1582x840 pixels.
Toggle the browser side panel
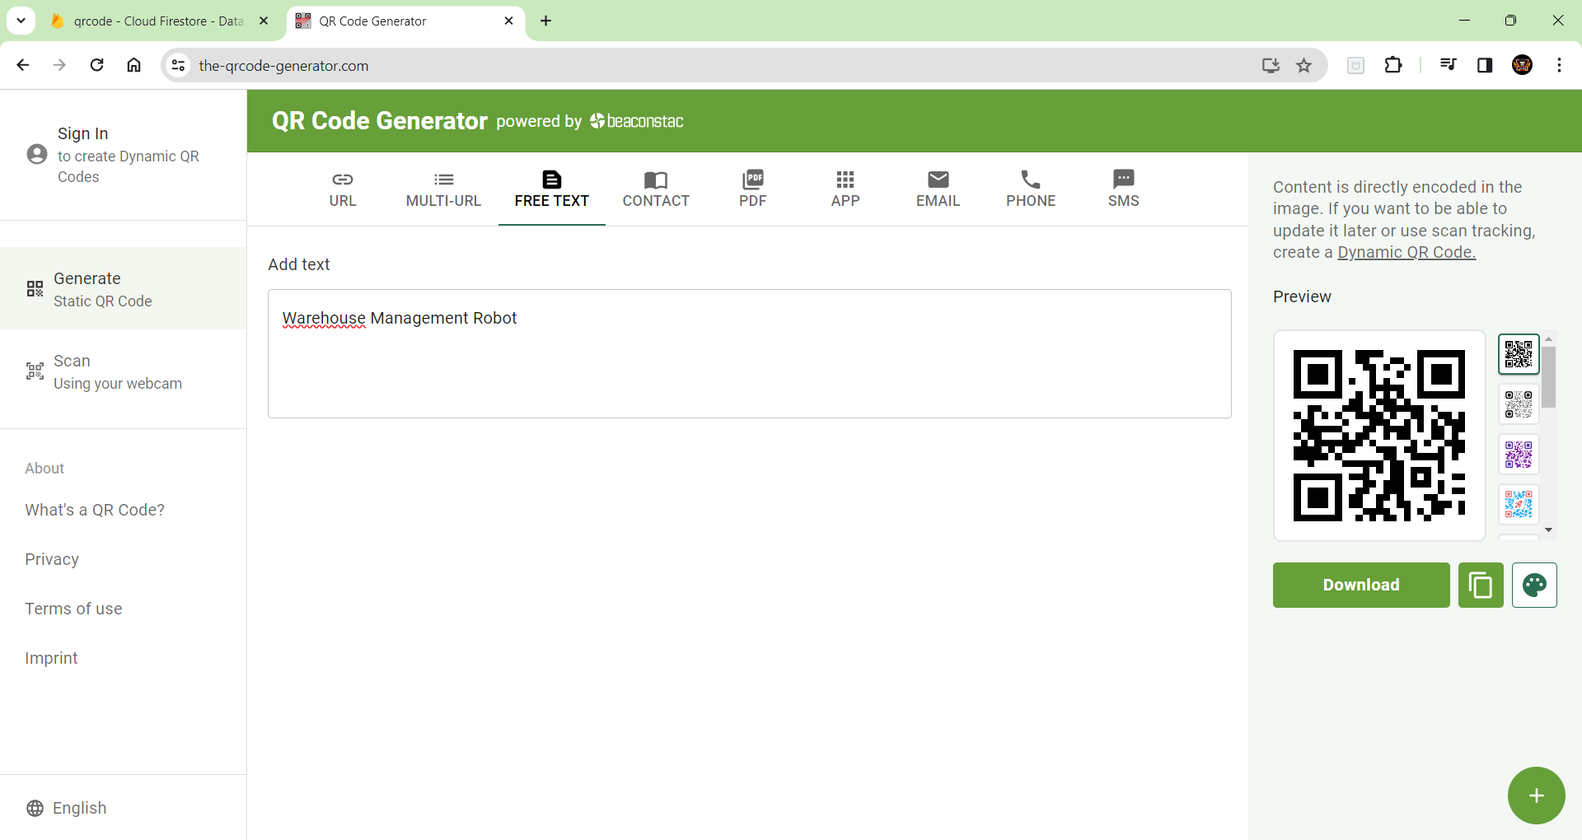pos(1485,65)
